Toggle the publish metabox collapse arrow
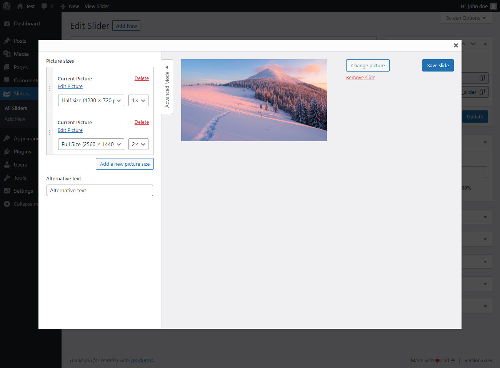This screenshot has height=368, width=500. [485, 44]
